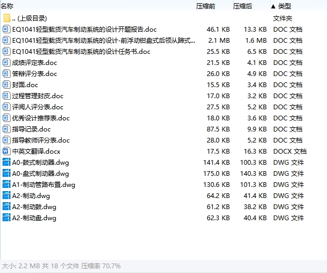Select file name 成绩评定表.doc
Viewport: 327px width, 273px height.
pyautogui.click(x=34, y=63)
